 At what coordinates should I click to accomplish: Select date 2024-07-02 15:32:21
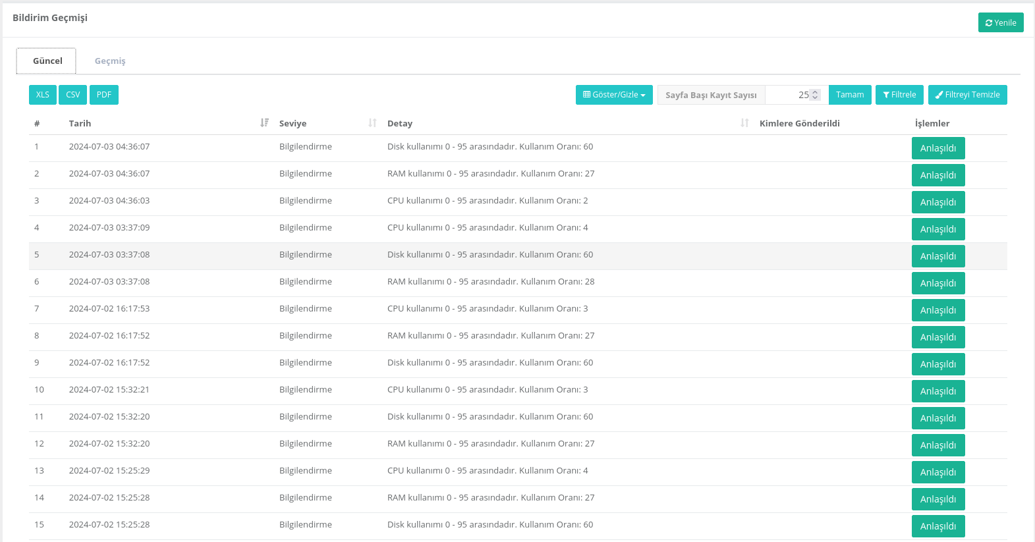(x=109, y=390)
